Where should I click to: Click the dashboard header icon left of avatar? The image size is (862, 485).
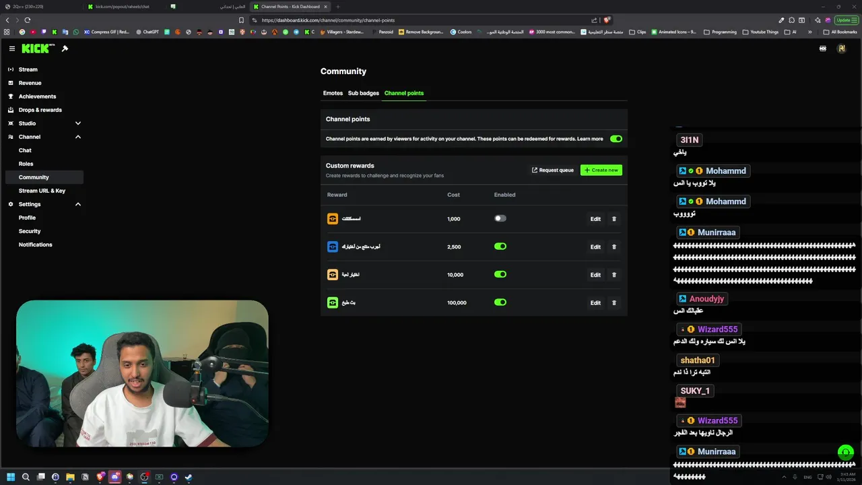(x=822, y=48)
